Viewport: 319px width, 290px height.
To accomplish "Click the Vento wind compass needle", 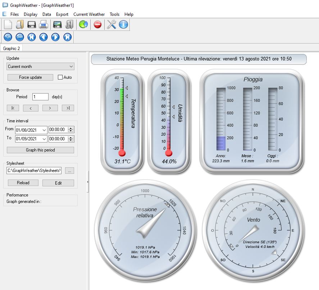I will (249, 233).
